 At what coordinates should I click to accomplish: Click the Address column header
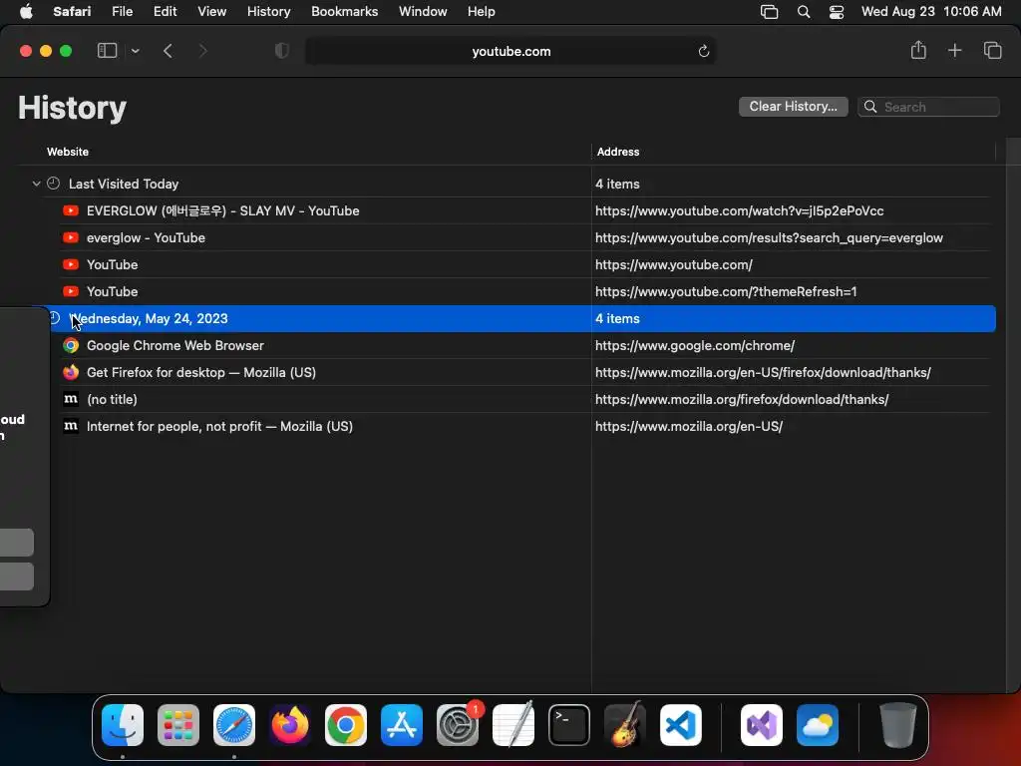(x=618, y=152)
